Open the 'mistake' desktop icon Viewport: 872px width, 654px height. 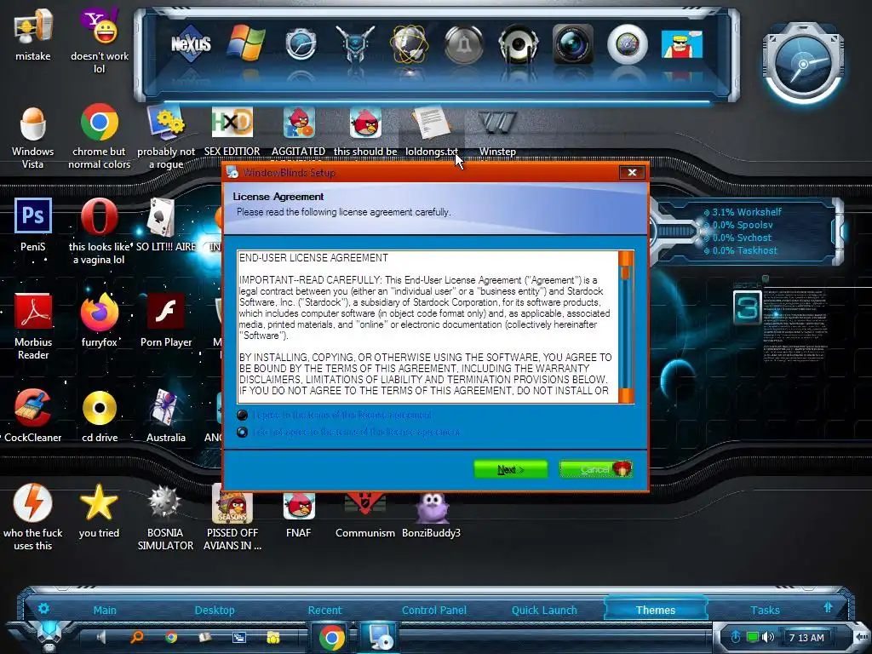[33, 34]
